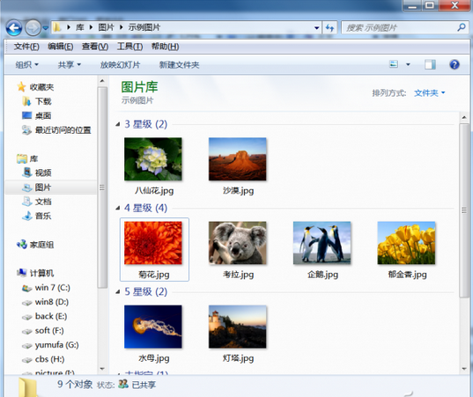Open the 组织 dropdown menu

pyautogui.click(x=26, y=65)
